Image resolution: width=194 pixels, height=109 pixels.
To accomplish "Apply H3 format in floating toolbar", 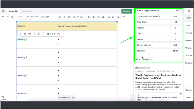I will click(34, 34).
